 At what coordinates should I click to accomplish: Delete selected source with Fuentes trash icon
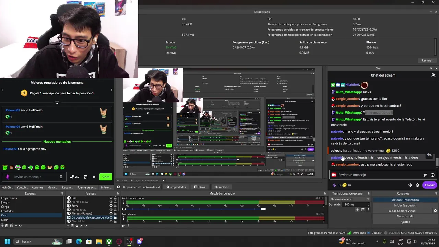click(x=72, y=226)
